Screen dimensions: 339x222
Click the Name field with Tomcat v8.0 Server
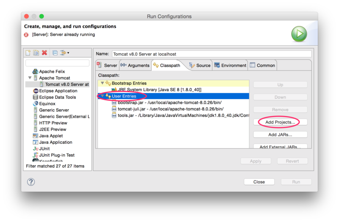[211, 54]
